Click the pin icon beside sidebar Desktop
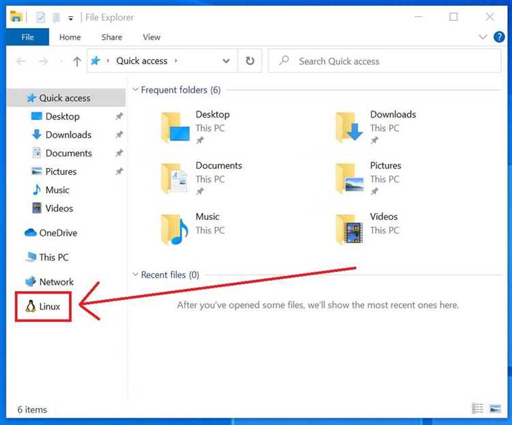Image resolution: width=512 pixels, height=425 pixels. [119, 116]
